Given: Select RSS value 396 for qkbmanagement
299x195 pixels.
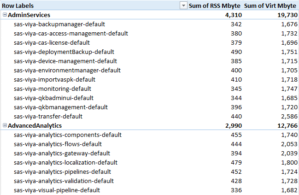Looking at the screenshot, I should [x=236, y=107].
